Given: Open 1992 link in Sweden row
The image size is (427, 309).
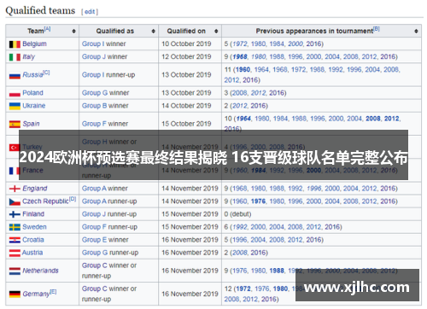Looking at the screenshot, I should [x=240, y=227].
